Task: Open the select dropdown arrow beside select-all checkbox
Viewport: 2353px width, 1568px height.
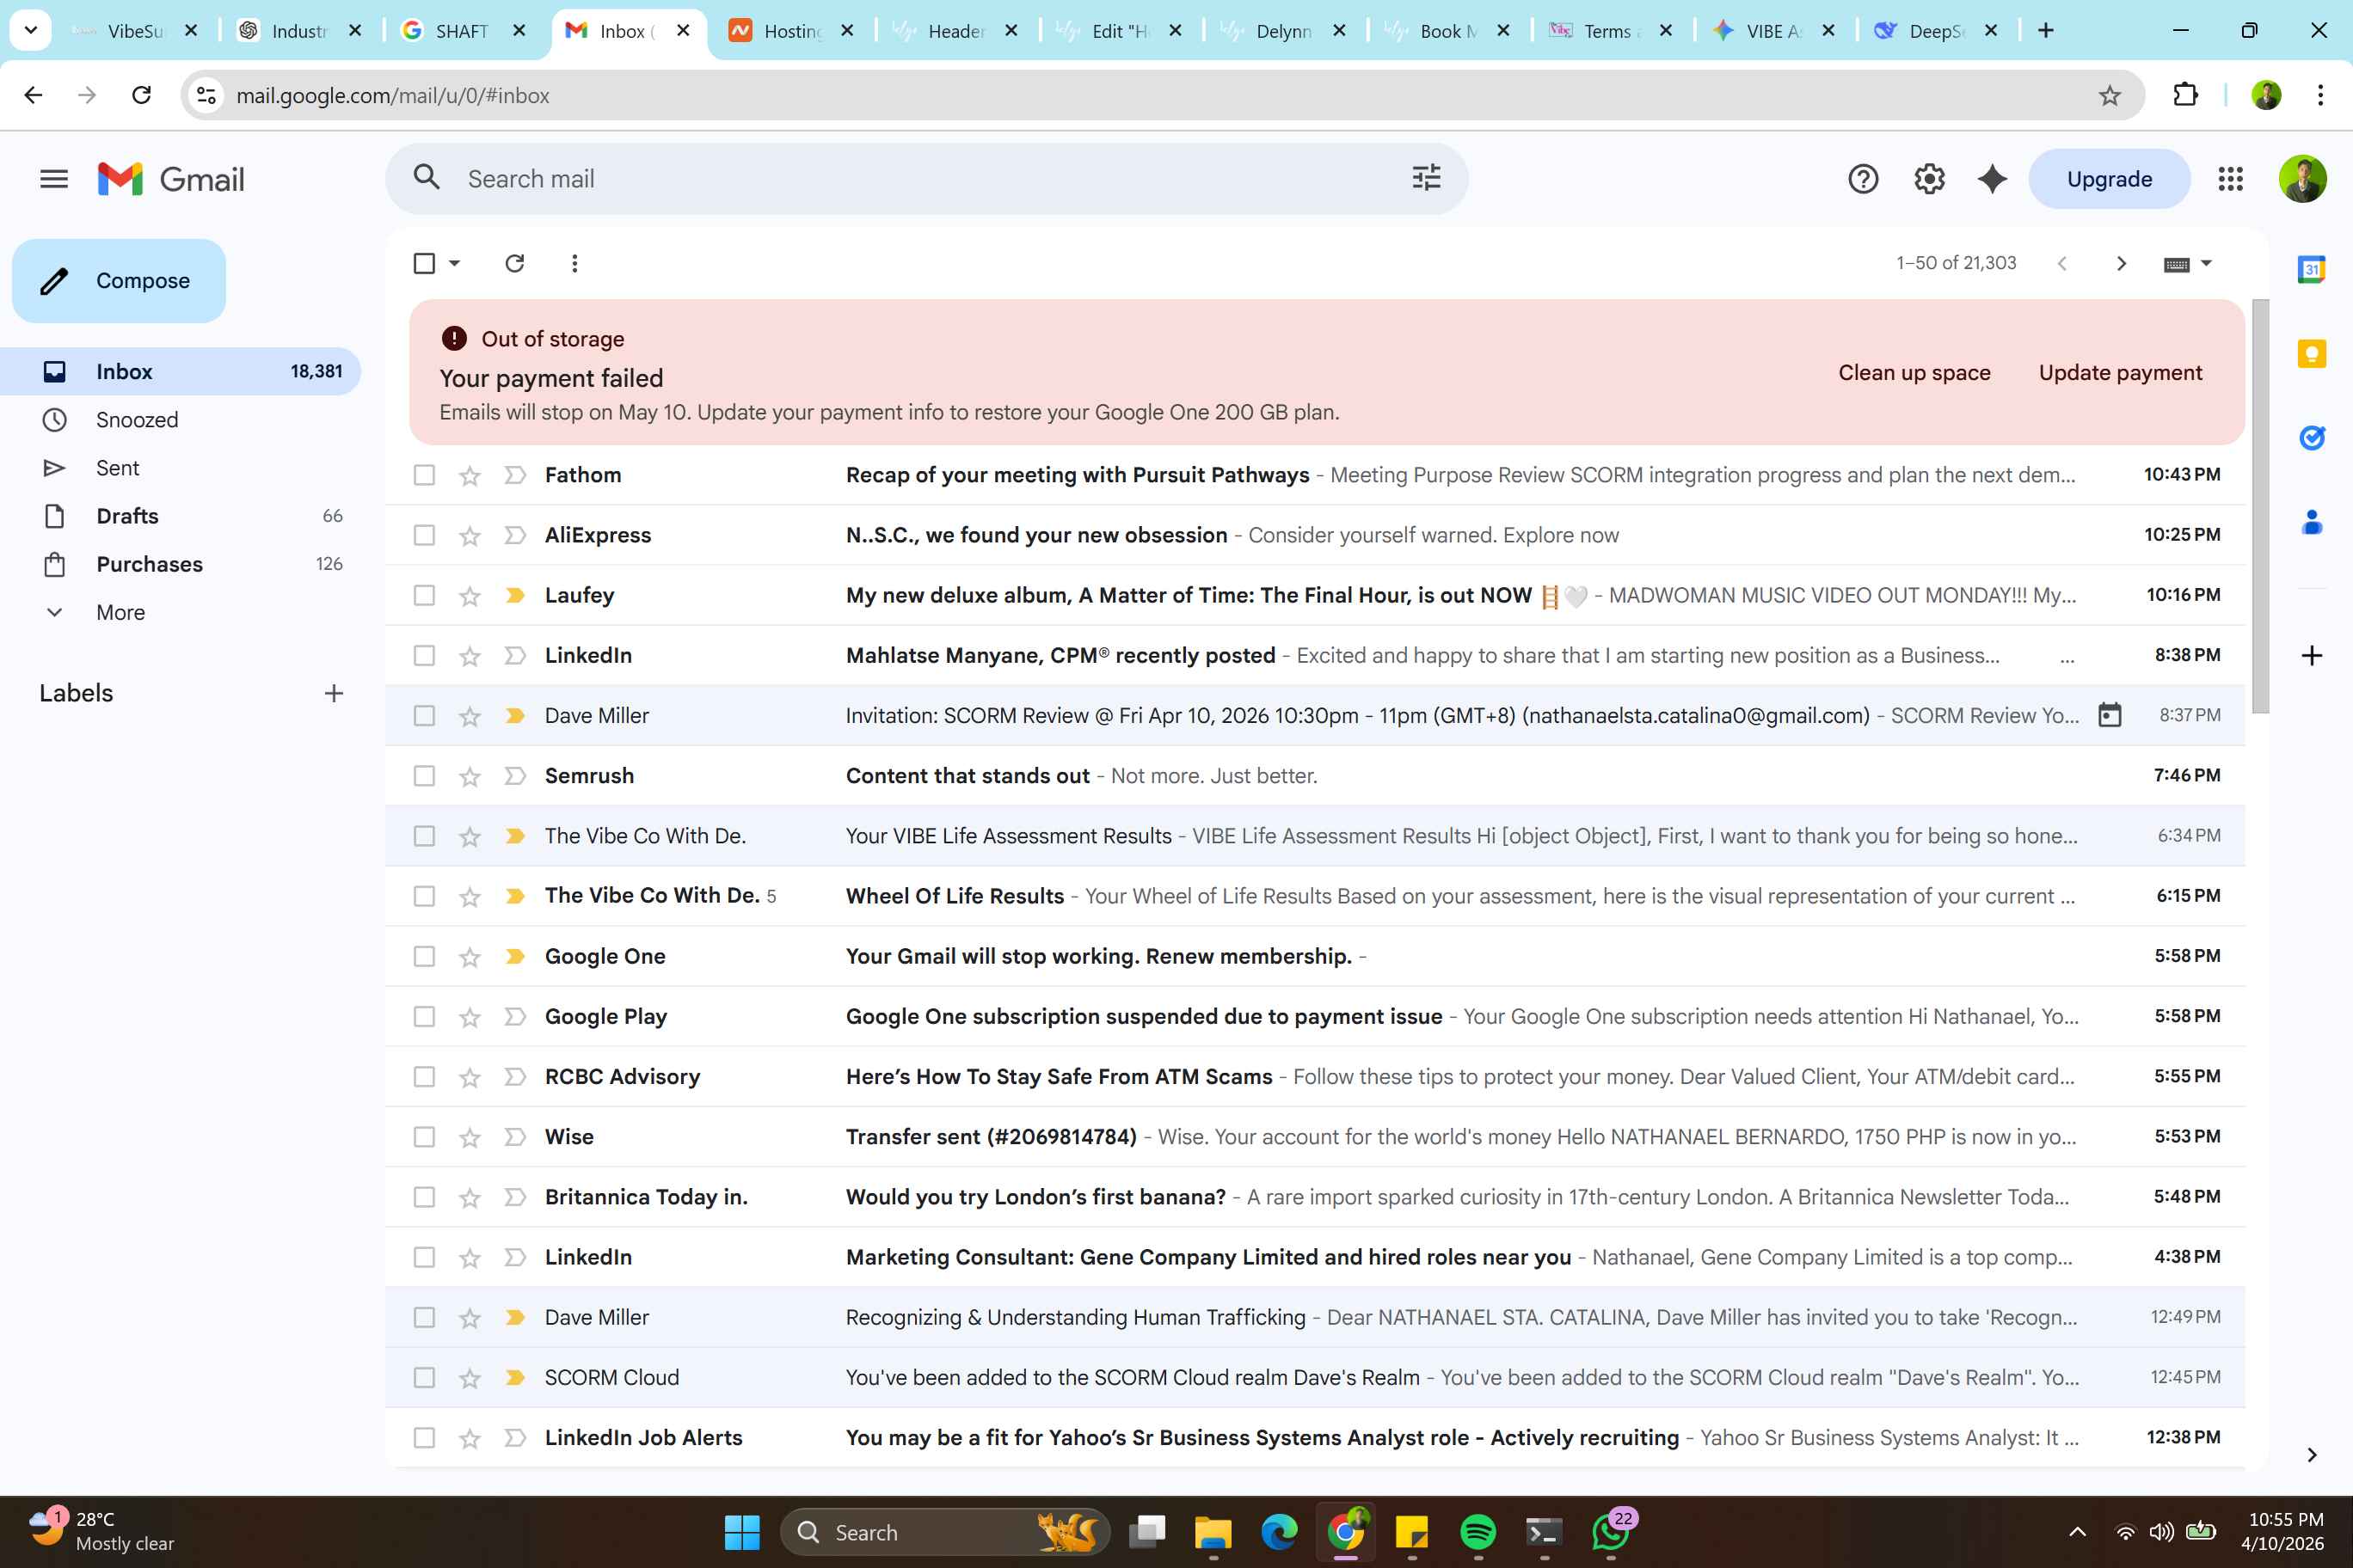Action: click(454, 263)
